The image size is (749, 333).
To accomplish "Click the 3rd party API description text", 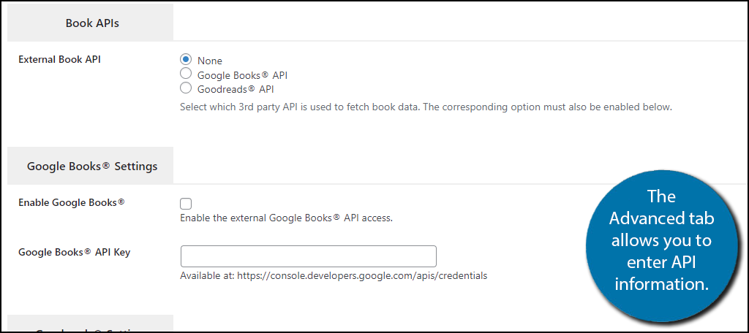I will click(426, 107).
